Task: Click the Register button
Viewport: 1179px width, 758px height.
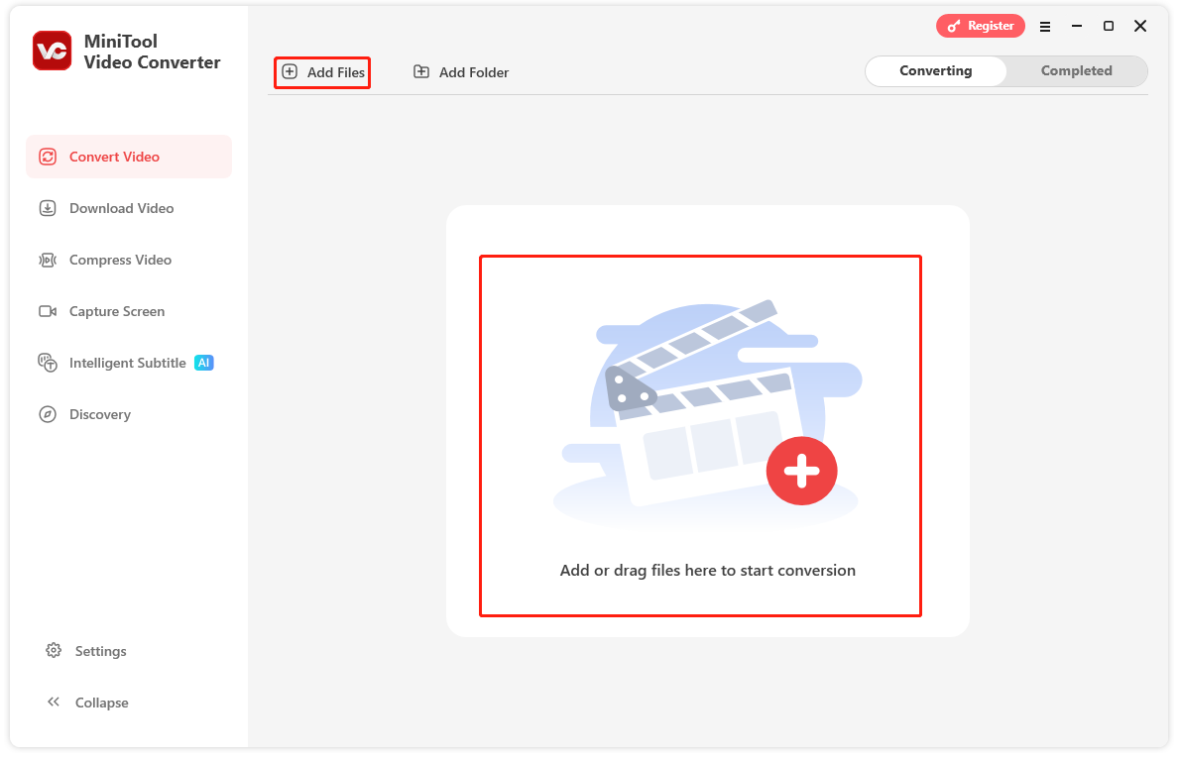Action: tap(980, 26)
